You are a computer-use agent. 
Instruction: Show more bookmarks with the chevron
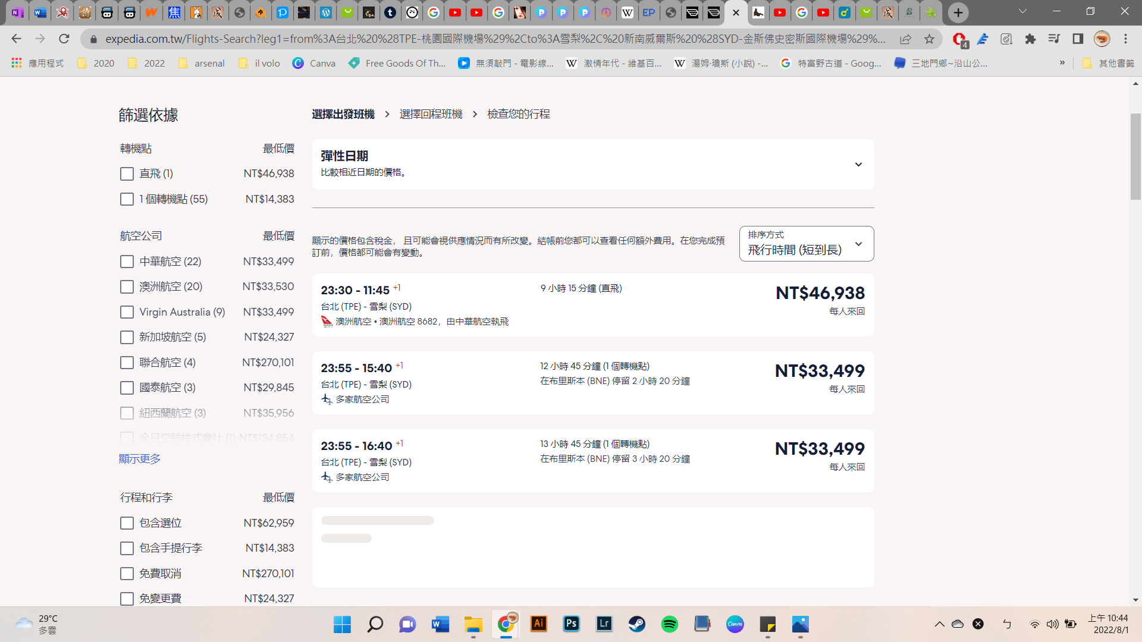coord(1062,63)
